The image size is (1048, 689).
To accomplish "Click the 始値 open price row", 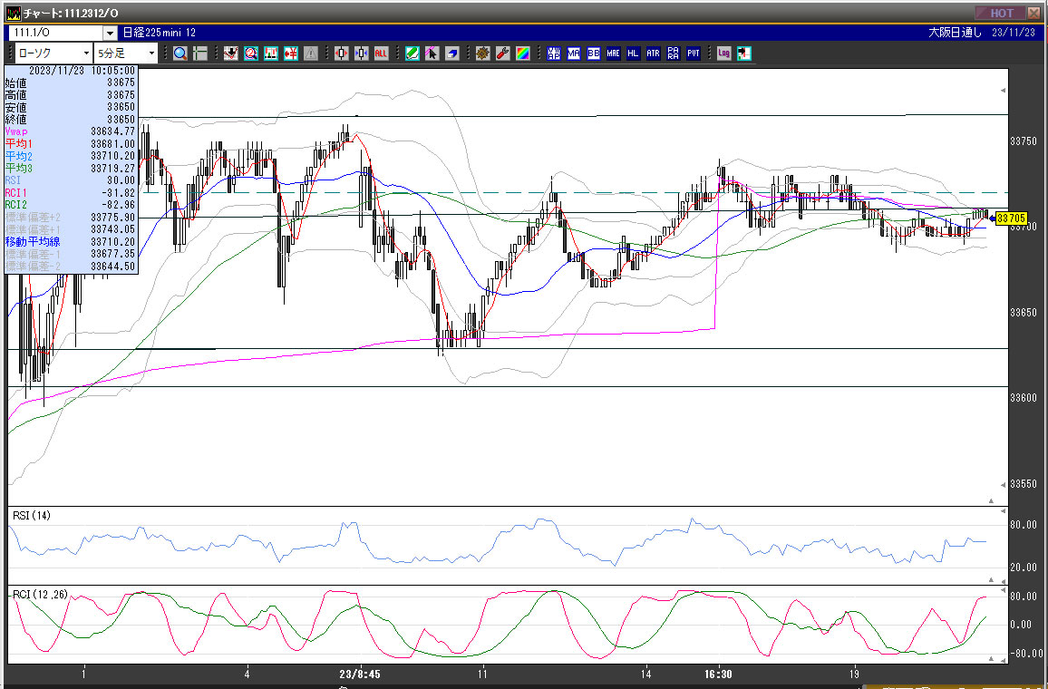I will (x=70, y=82).
